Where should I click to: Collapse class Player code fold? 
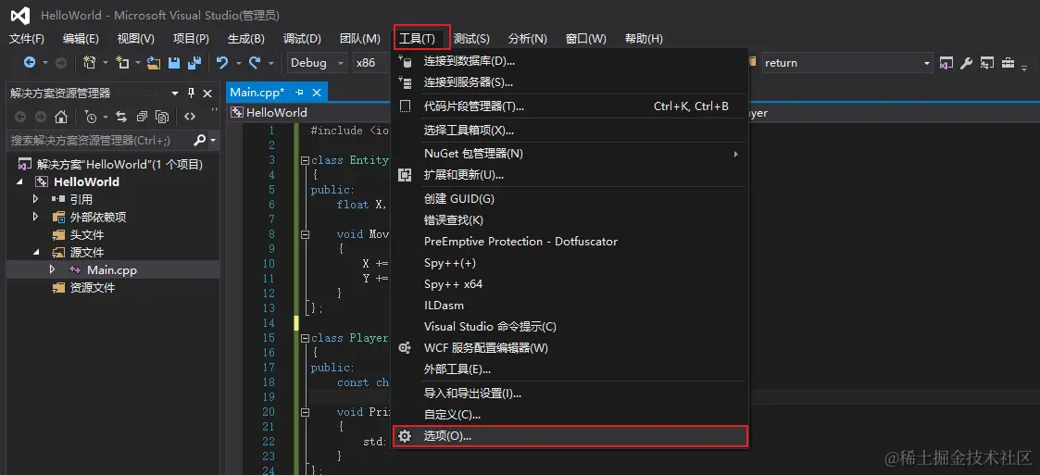pos(305,338)
